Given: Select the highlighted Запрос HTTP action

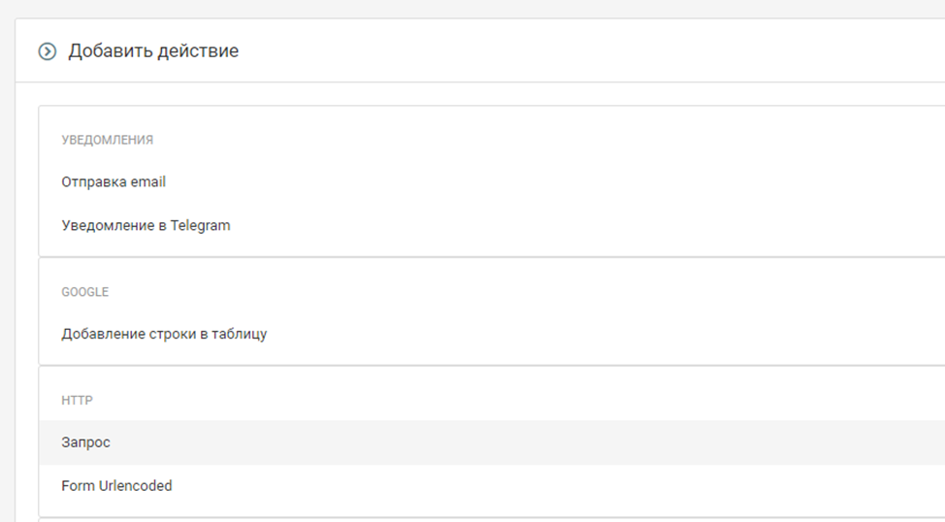Looking at the screenshot, I should (x=86, y=442).
